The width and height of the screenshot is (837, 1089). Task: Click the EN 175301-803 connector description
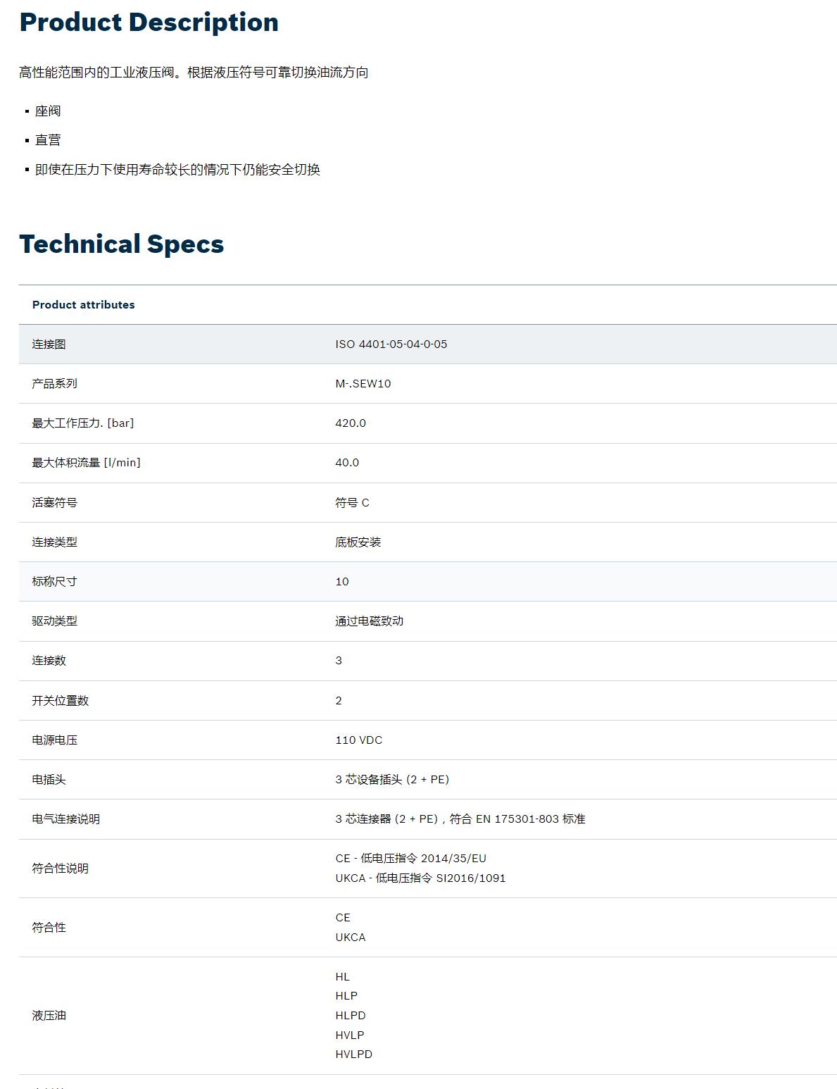coord(461,819)
